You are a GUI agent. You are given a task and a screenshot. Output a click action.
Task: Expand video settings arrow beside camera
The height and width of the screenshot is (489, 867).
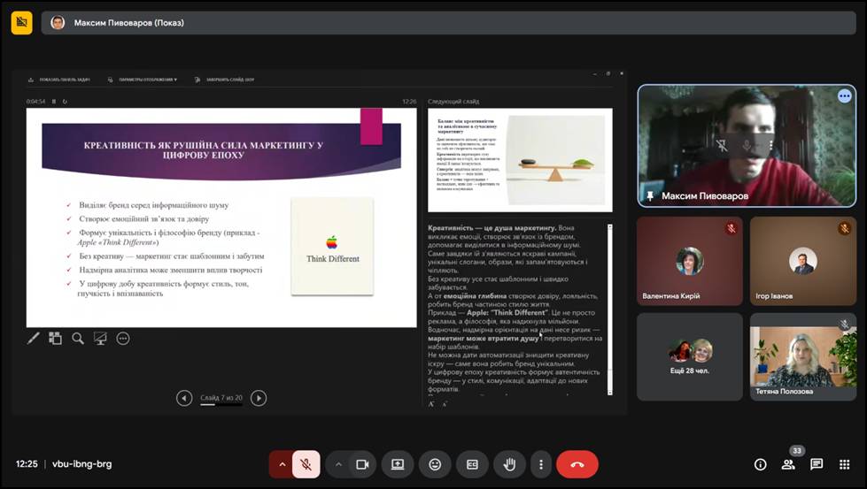(338, 464)
